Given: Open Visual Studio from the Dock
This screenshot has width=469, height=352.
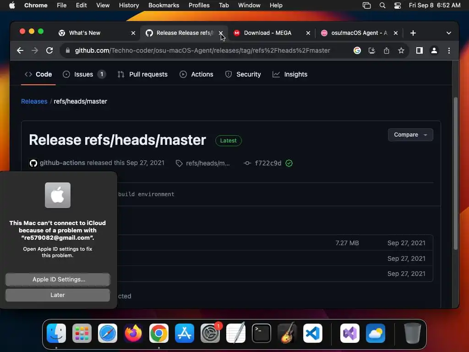Looking at the screenshot, I should pos(350,333).
